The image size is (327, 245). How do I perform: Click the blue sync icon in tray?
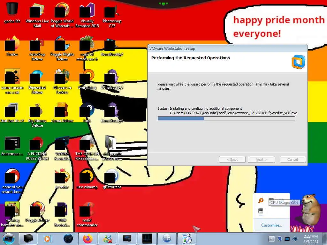(x=295, y=239)
